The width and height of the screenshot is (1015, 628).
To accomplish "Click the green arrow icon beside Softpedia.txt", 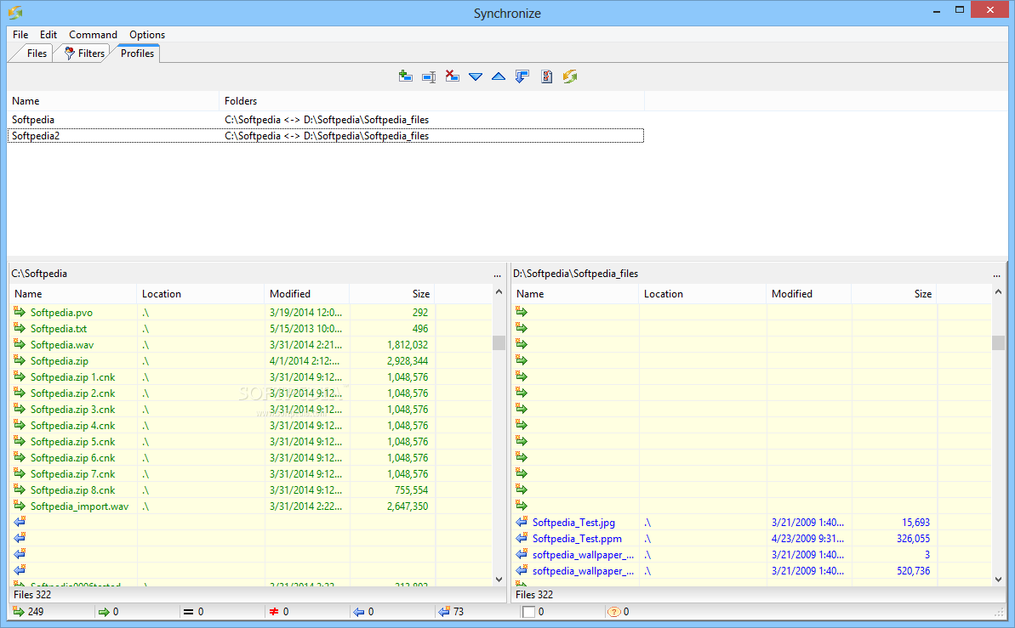I will pos(20,328).
